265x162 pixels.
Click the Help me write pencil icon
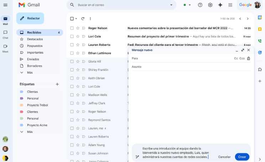tap(137, 157)
